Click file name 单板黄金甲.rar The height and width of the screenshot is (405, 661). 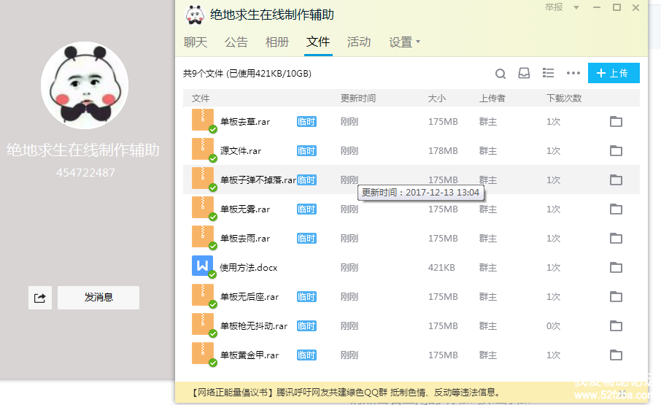250,355
